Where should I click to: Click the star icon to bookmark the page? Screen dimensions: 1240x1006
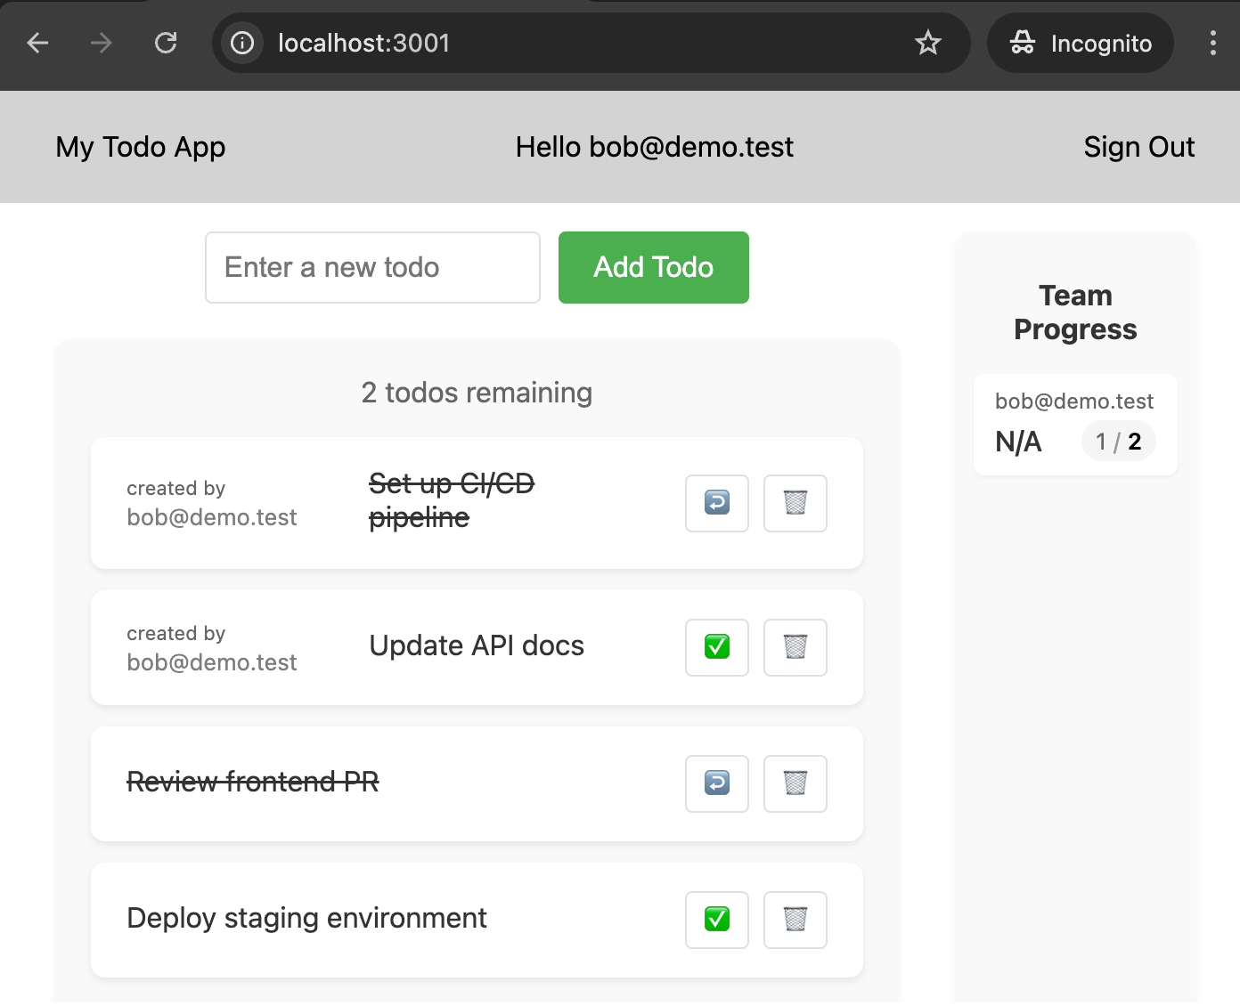coord(929,43)
